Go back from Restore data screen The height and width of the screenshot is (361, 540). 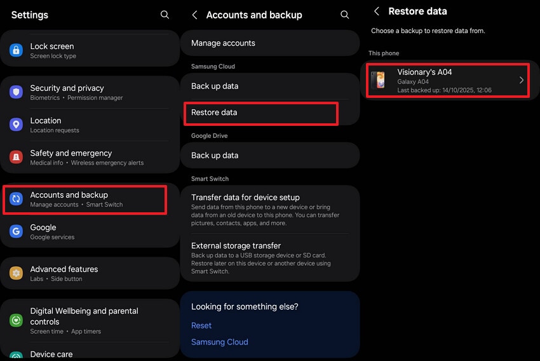377,11
